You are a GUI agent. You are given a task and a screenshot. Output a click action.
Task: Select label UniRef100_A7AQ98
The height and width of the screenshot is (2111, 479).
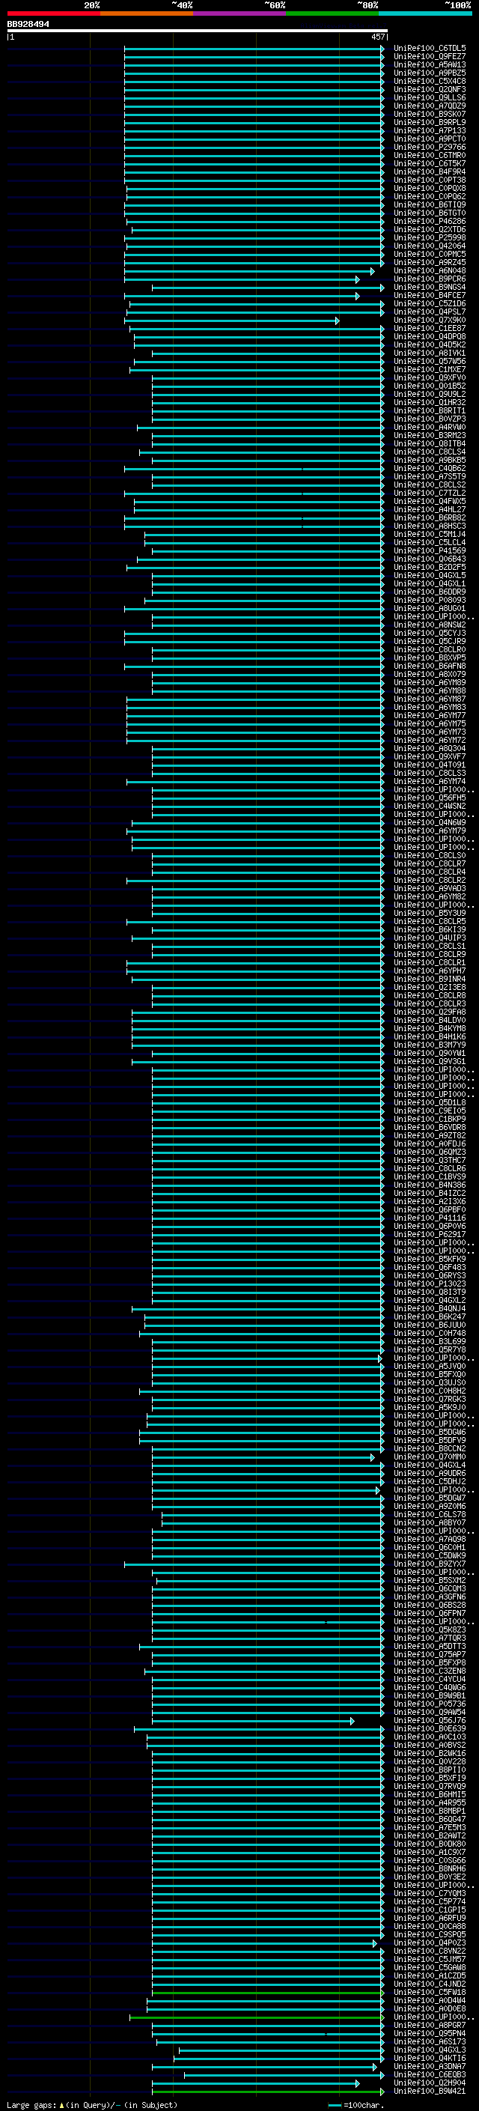pos(429,1540)
